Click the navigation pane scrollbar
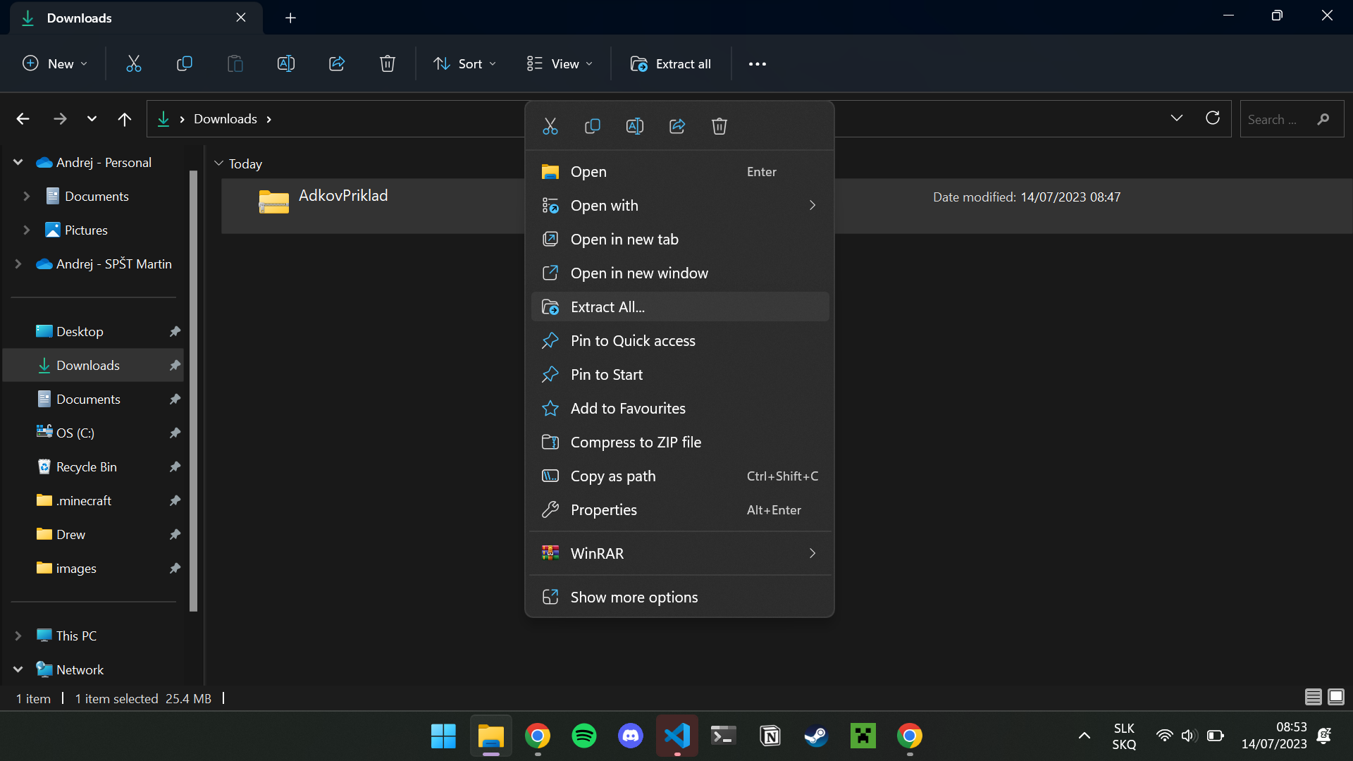The height and width of the screenshot is (761, 1353). (194, 391)
